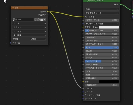Click the クリアコート value field

pyautogui.click(x=102, y=65)
